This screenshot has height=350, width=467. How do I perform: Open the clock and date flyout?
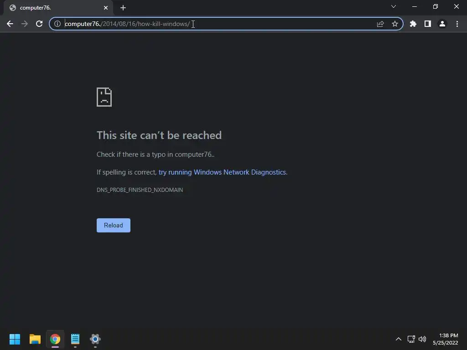click(x=445, y=339)
